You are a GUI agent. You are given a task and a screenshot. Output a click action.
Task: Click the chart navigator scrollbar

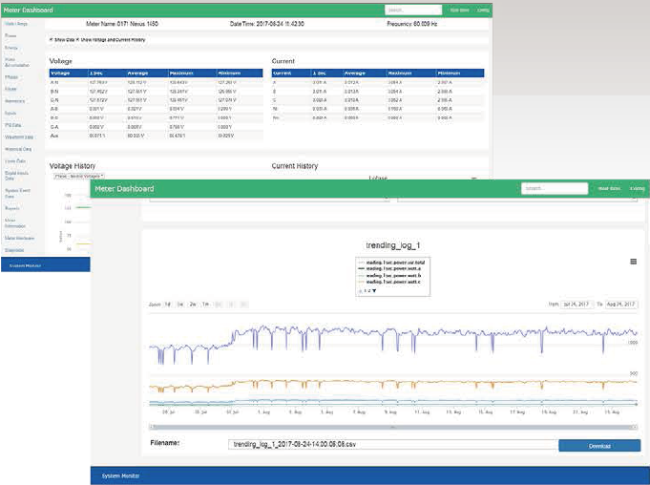tap(392, 427)
